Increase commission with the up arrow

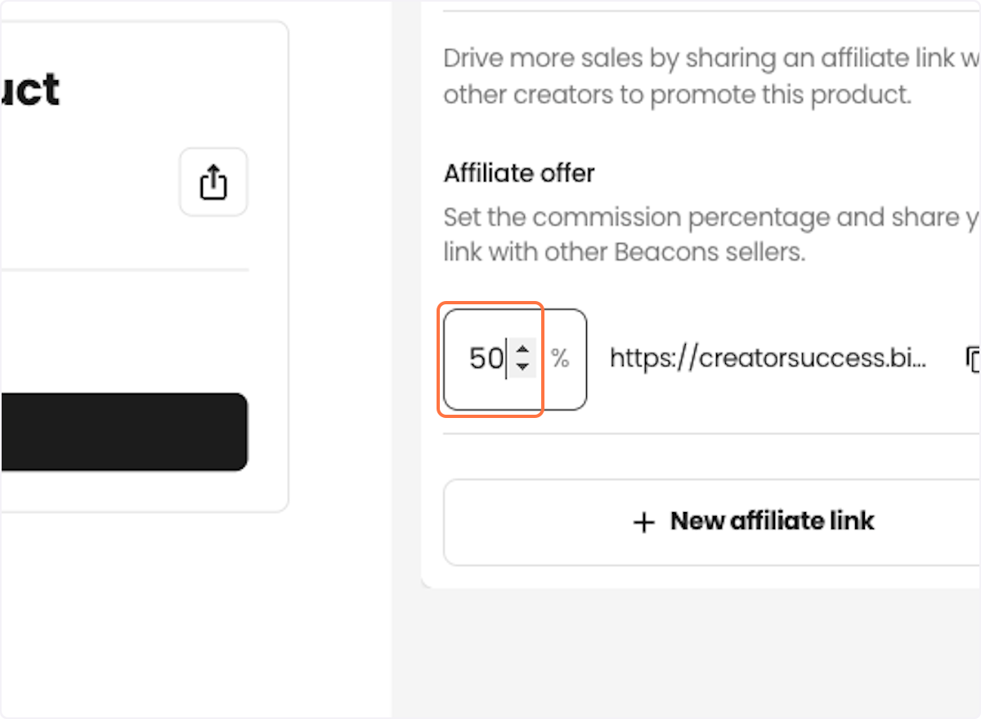[x=523, y=349]
